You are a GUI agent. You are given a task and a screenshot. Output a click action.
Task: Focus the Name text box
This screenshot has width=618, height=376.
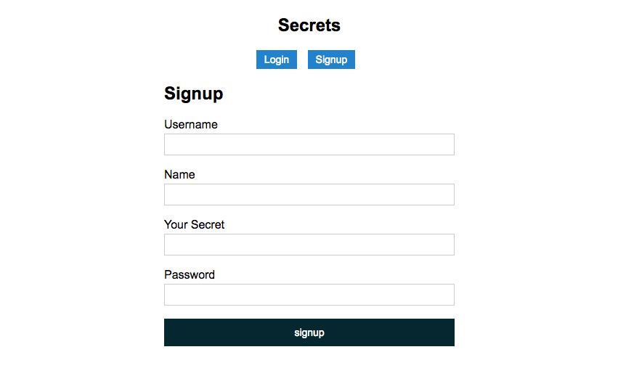(x=309, y=195)
